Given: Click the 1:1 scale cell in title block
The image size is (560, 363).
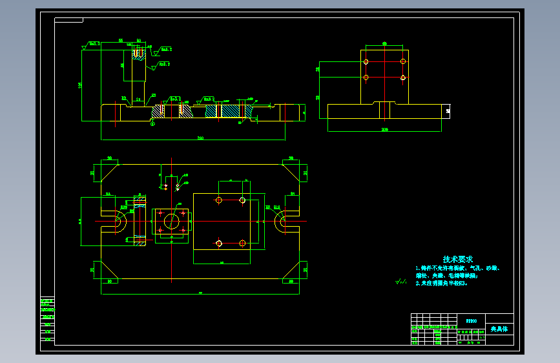Looking at the screenshot, I should [481, 337].
